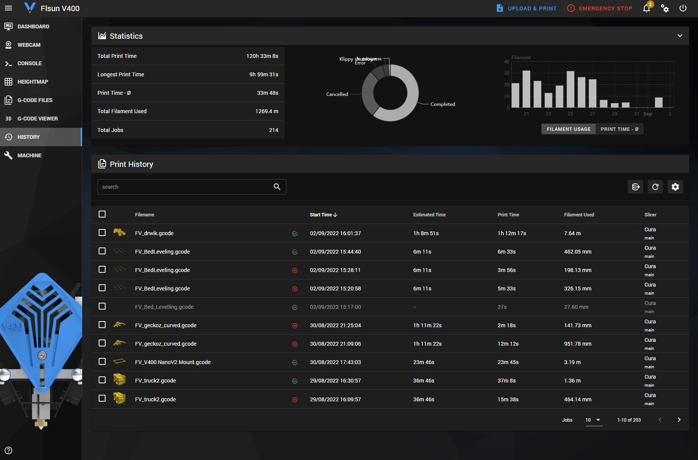The height and width of the screenshot is (460, 698).
Task: Go to previous page of jobs
Action: click(x=660, y=420)
